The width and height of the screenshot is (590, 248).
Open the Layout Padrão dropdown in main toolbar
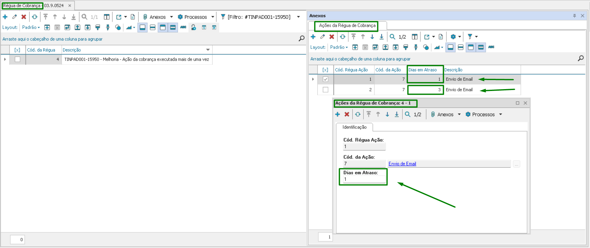tap(31, 27)
